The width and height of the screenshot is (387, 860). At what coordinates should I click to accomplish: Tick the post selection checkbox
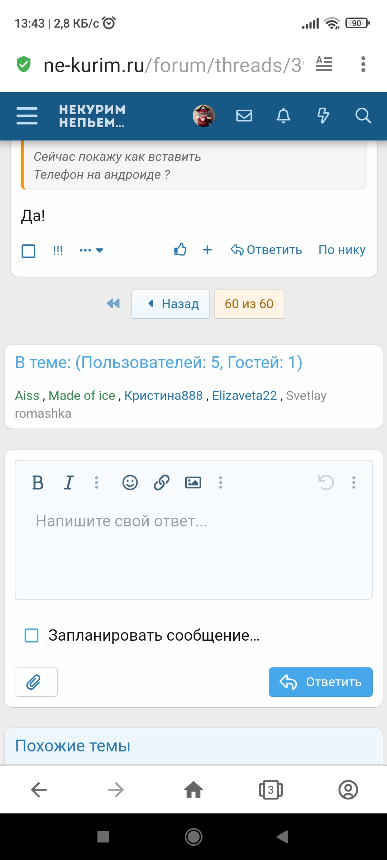click(x=29, y=251)
